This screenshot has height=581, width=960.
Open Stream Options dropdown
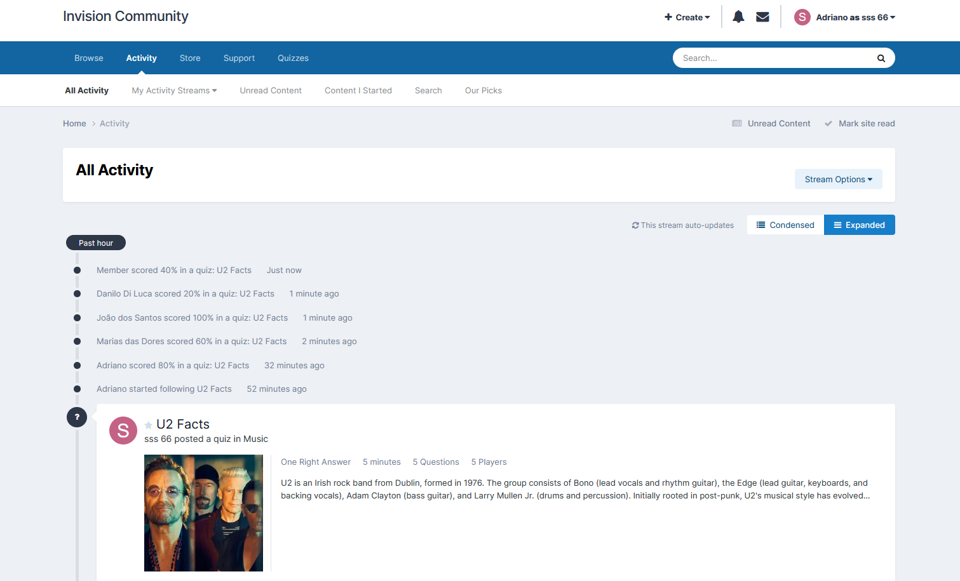838,180
